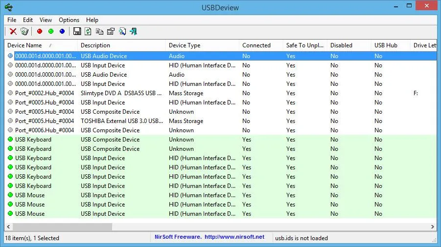
Task: Click 'Mass Storage' type in Slimtype DVD row
Action: pyautogui.click(x=186, y=93)
